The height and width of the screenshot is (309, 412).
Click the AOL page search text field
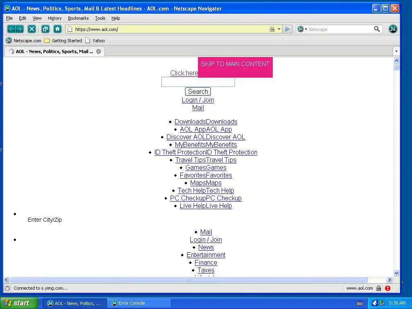[x=198, y=82]
